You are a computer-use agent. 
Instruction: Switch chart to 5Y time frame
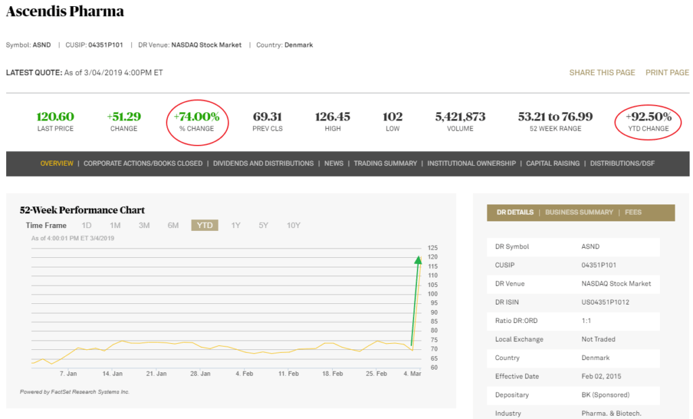pos(263,225)
